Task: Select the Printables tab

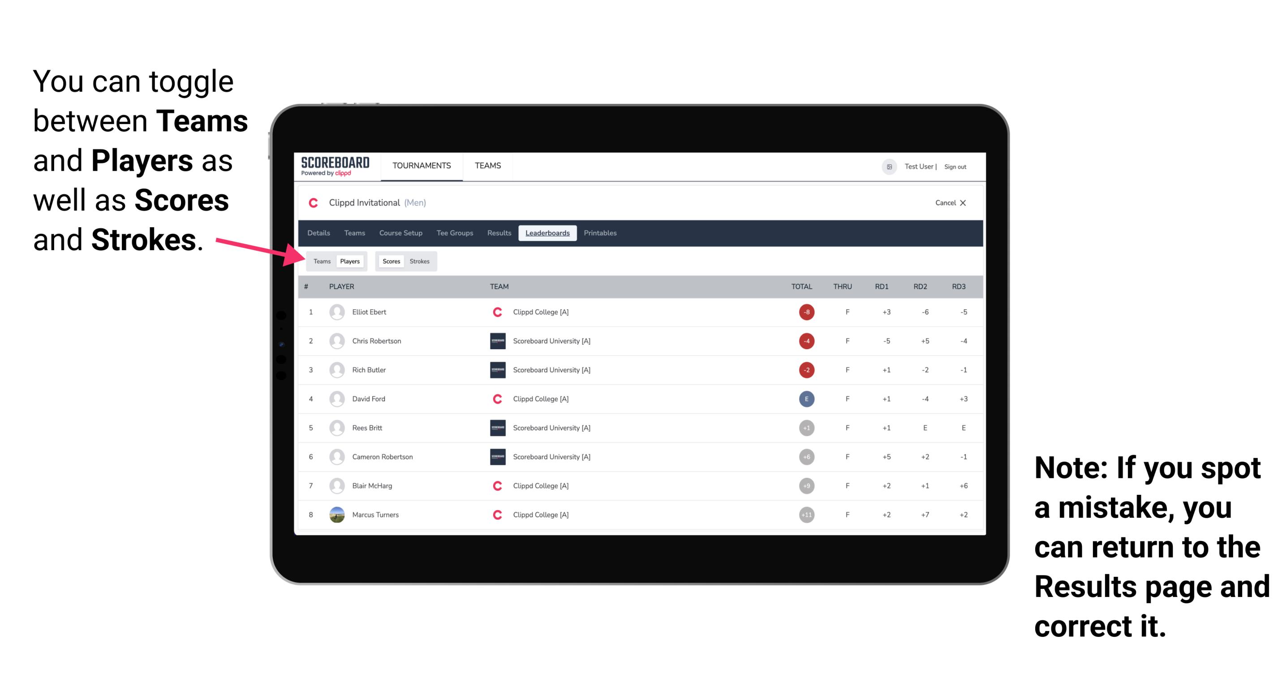Action: 601,233
